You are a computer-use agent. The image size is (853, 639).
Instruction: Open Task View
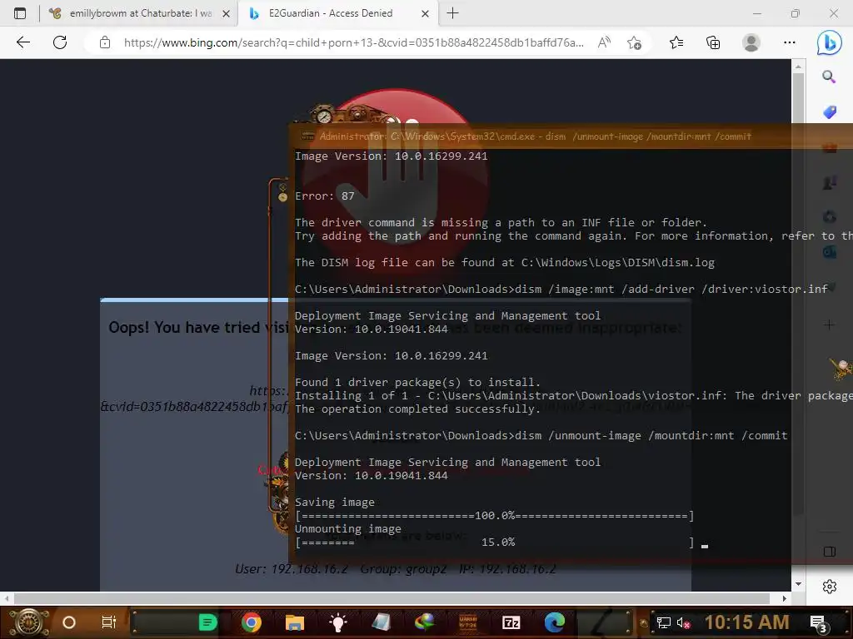109,622
